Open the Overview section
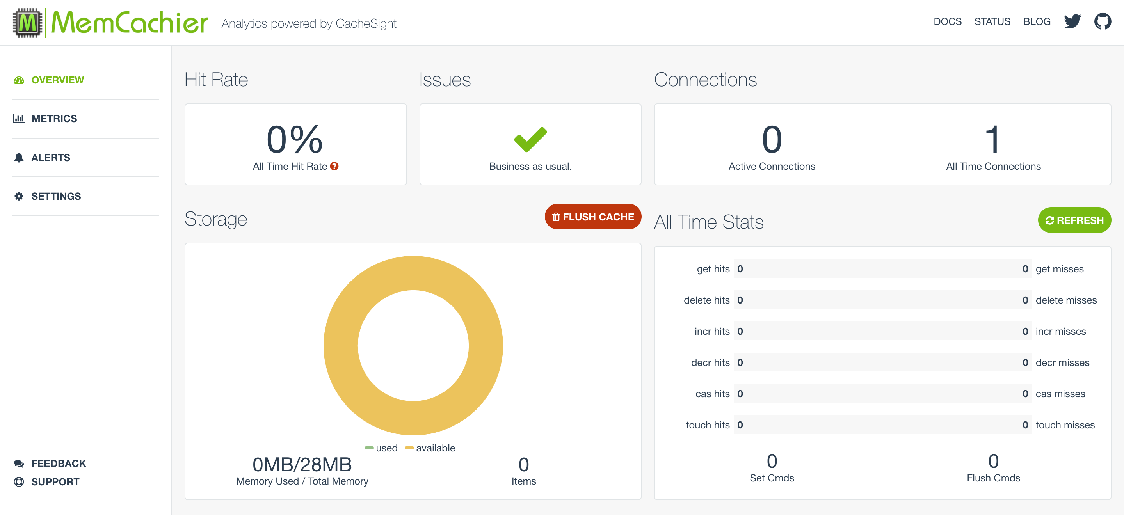Viewport: 1124px width, 515px height. [x=57, y=80]
